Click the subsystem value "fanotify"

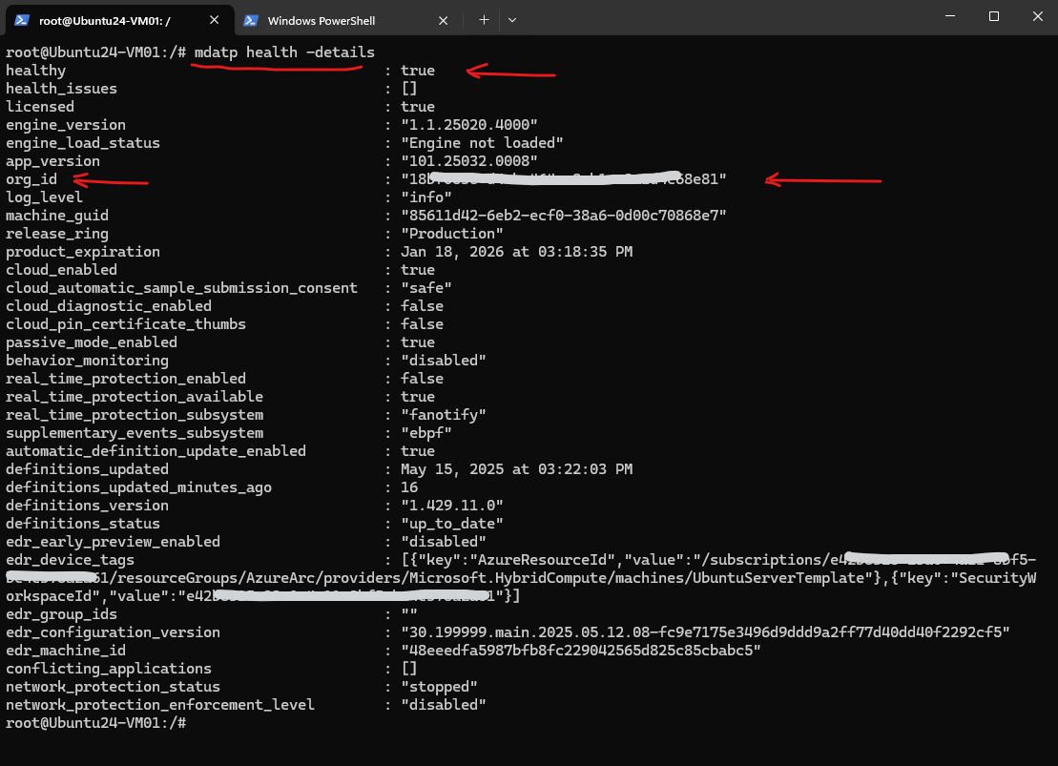click(x=444, y=415)
